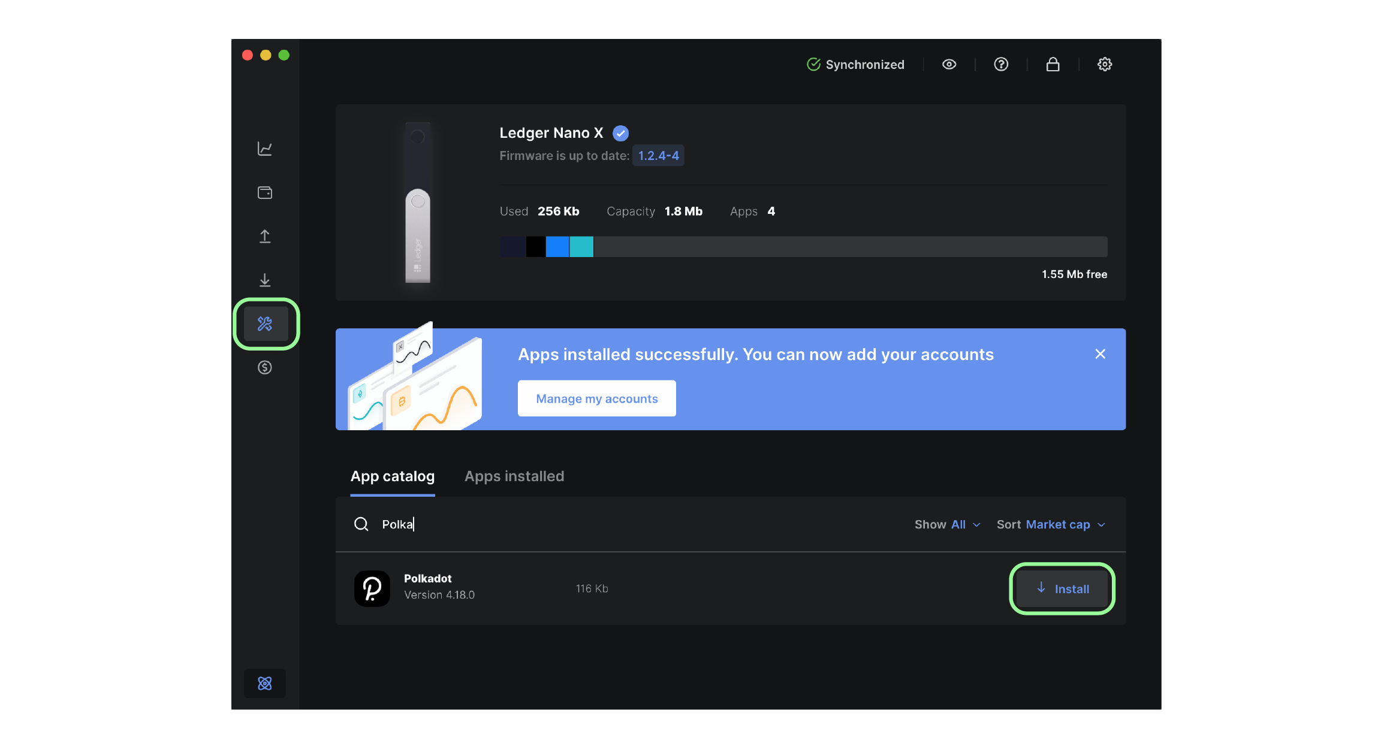Click the search magnifier icon
This screenshot has width=1393, height=749.
pos(361,524)
